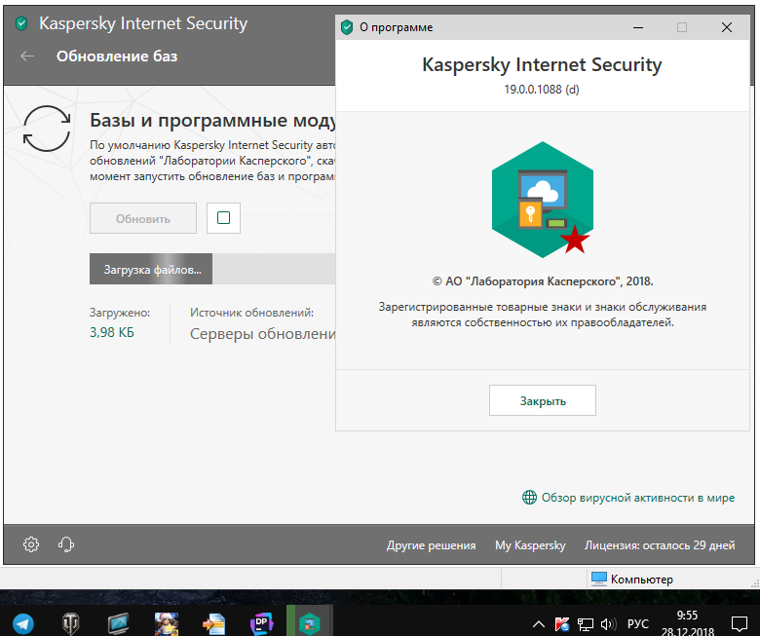Expand hidden system tray icons
Screen dimensions: 760x636
[x=539, y=624]
